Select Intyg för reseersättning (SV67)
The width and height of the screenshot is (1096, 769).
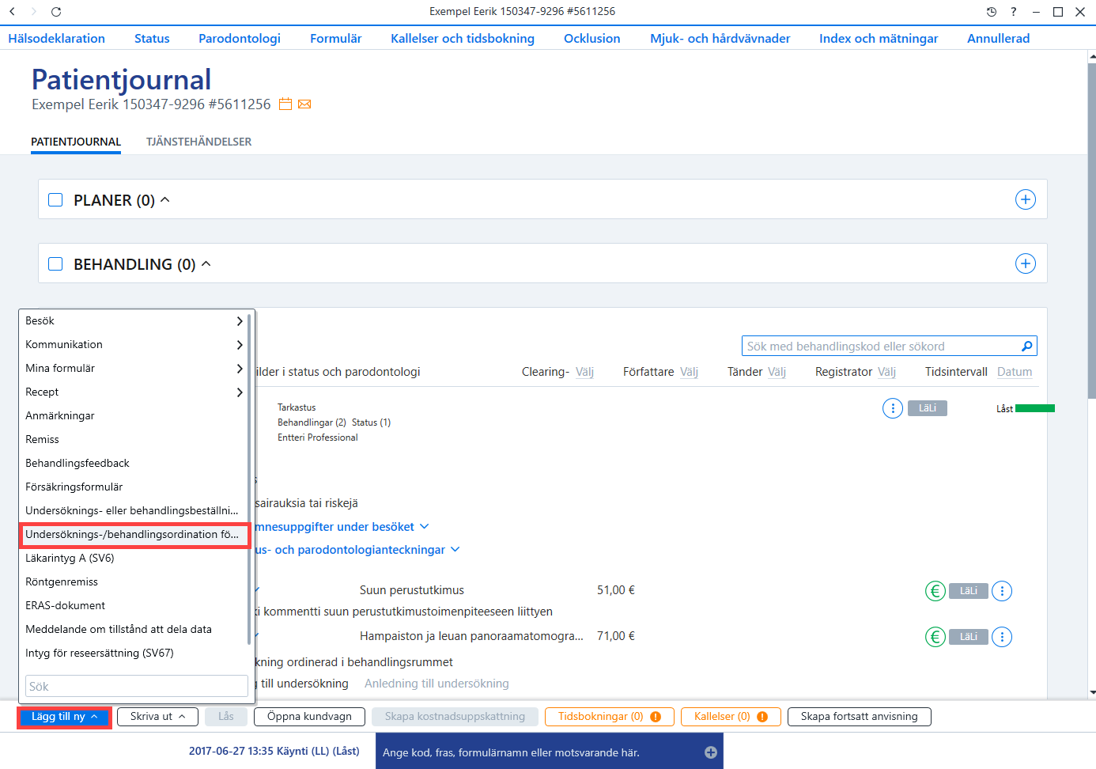click(133, 653)
